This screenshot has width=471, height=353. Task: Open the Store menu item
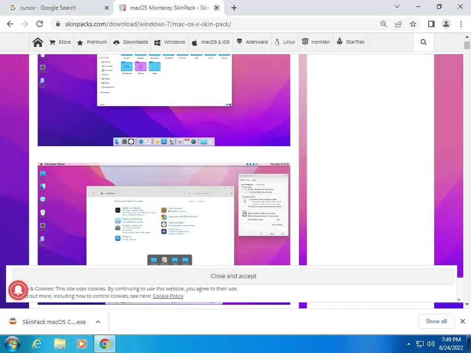point(60,42)
